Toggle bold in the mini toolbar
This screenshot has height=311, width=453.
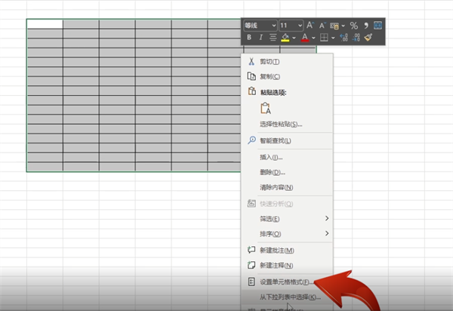click(249, 37)
